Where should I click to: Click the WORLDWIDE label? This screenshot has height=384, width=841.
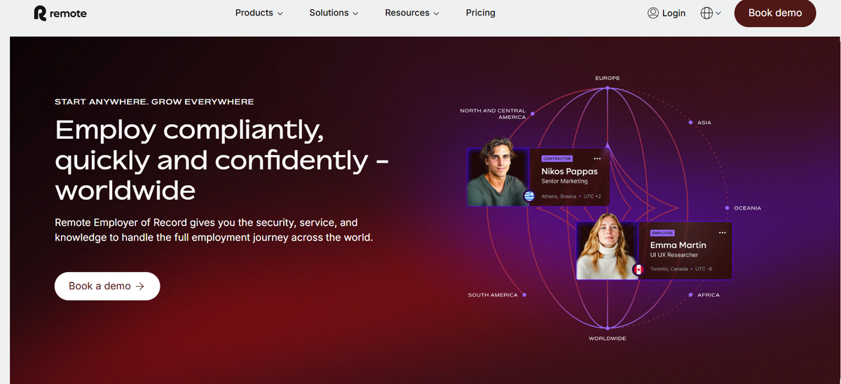(x=608, y=338)
